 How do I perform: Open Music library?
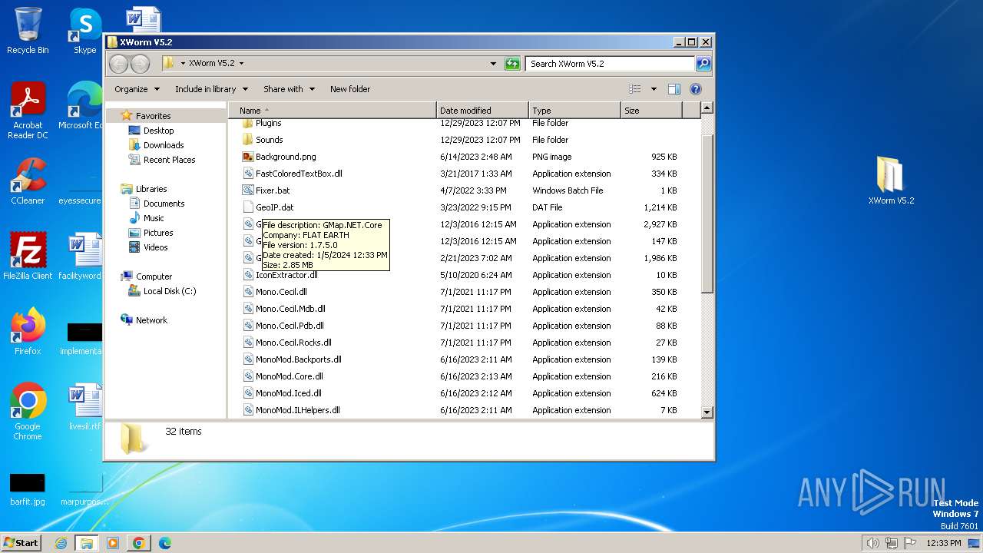(x=154, y=218)
